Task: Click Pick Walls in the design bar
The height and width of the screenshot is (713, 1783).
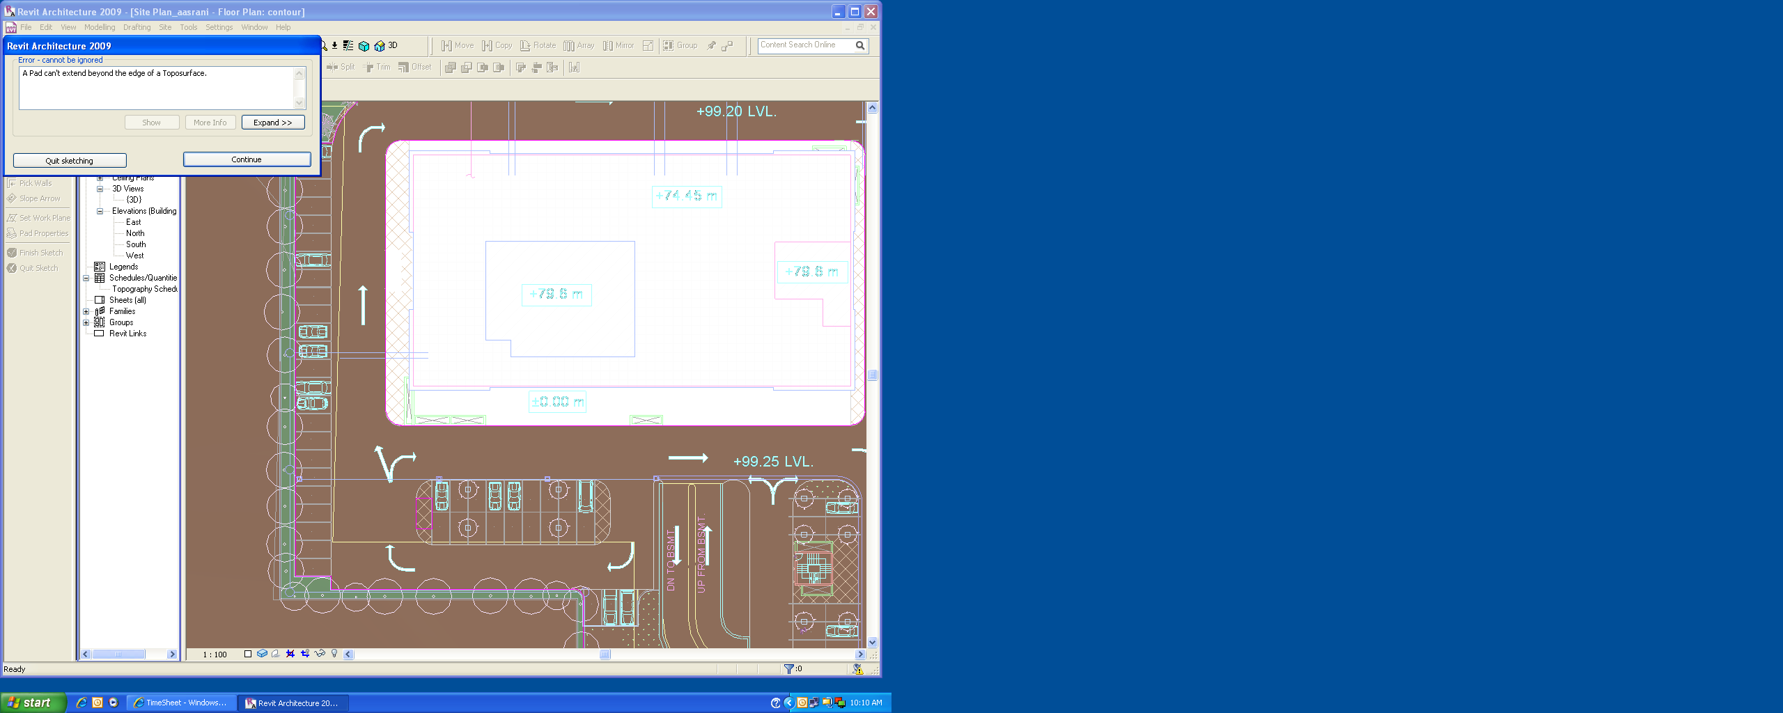Action: click(29, 183)
